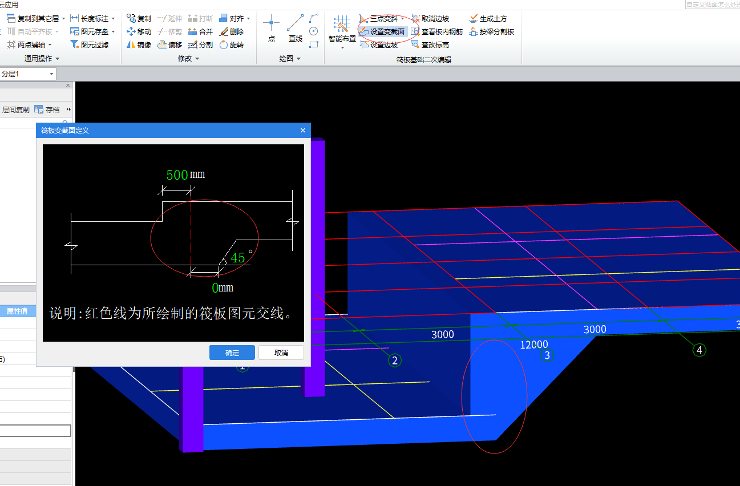Screen dimensions: 740x486
Task: Click the 三点变斜 three-point slope tool
Action: point(378,19)
